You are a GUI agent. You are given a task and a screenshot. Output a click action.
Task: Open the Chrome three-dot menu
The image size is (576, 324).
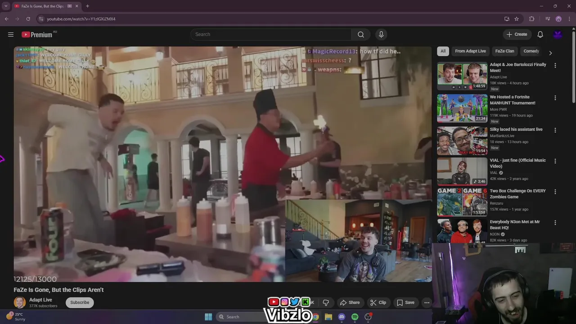[x=569, y=19]
